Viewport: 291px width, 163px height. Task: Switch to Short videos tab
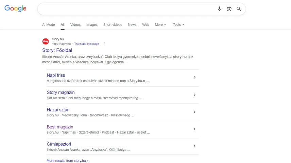click(113, 25)
